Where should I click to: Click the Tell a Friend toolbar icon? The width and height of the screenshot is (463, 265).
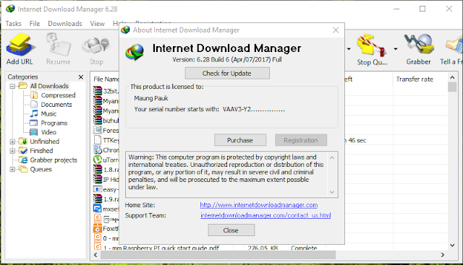[451, 49]
